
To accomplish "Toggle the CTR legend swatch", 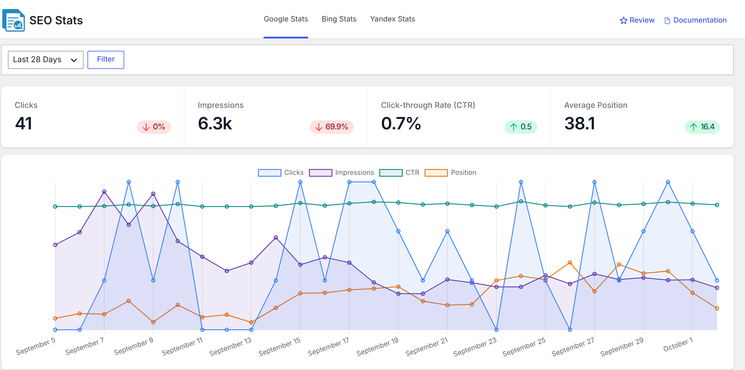I will 391,173.
